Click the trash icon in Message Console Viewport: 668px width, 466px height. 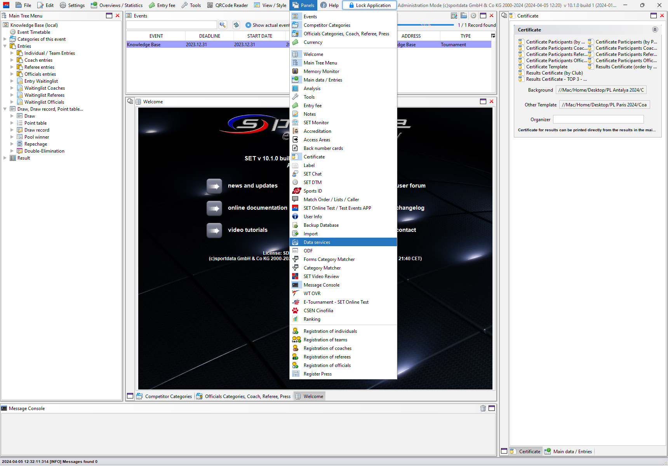click(x=483, y=408)
